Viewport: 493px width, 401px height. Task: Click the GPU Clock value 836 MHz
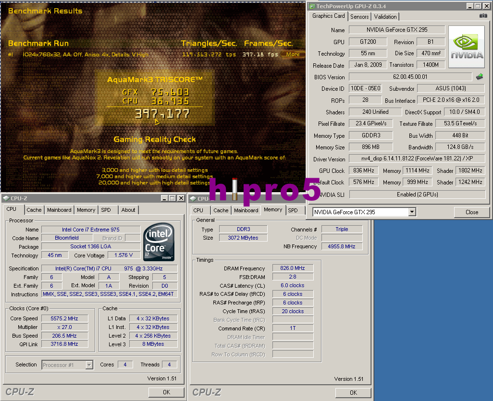363,170
